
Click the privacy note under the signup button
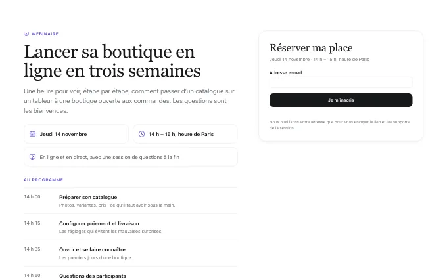340,125
